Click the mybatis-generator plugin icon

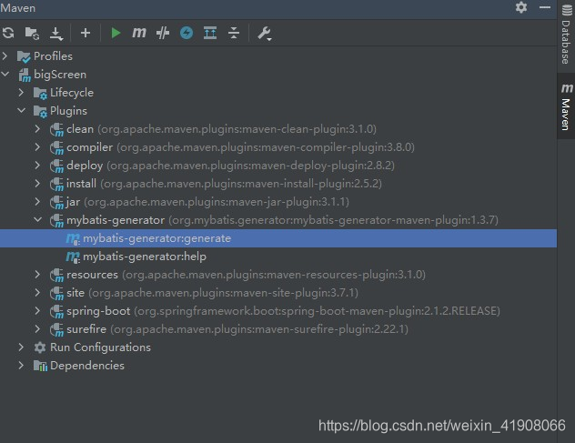coord(56,220)
